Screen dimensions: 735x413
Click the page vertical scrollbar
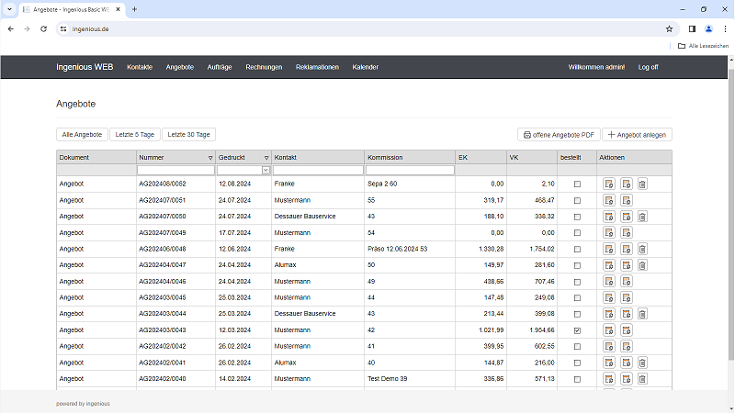point(731,216)
